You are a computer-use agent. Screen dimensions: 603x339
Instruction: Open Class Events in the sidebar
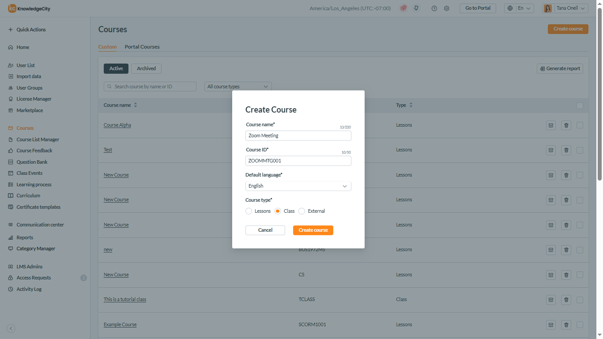click(x=30, y=173)
